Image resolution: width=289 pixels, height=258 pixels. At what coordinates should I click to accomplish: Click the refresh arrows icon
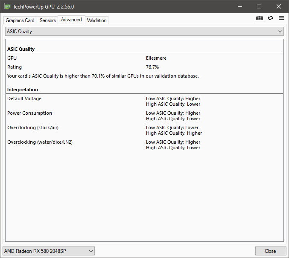pos(270,18)
